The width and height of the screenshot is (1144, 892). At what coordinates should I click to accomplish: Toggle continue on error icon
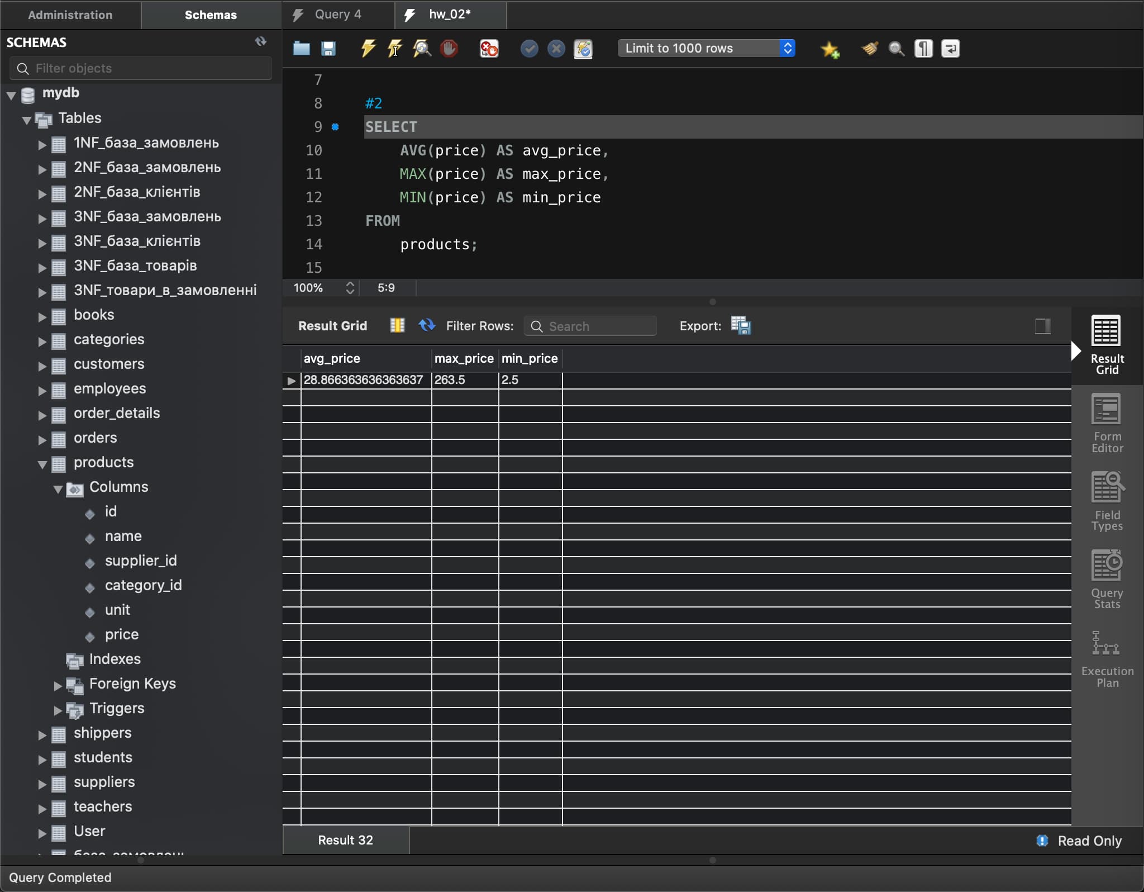pos(489,49)
